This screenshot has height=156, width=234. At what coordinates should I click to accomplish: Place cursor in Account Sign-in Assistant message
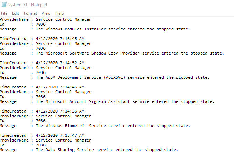point(125,101)
